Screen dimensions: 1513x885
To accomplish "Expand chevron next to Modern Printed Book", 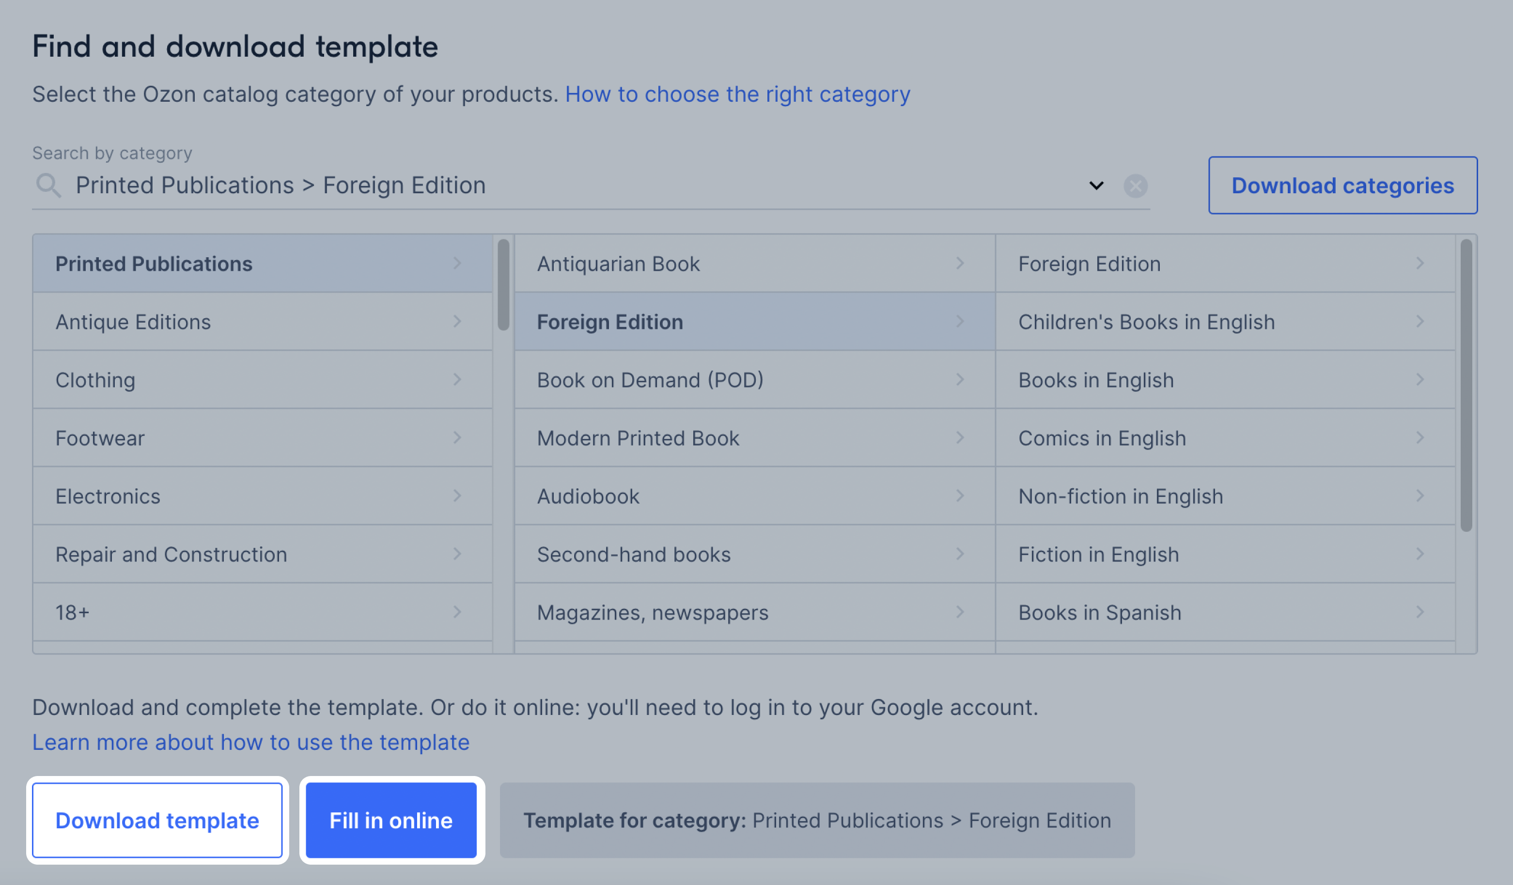I will click(x=960, y=438).
